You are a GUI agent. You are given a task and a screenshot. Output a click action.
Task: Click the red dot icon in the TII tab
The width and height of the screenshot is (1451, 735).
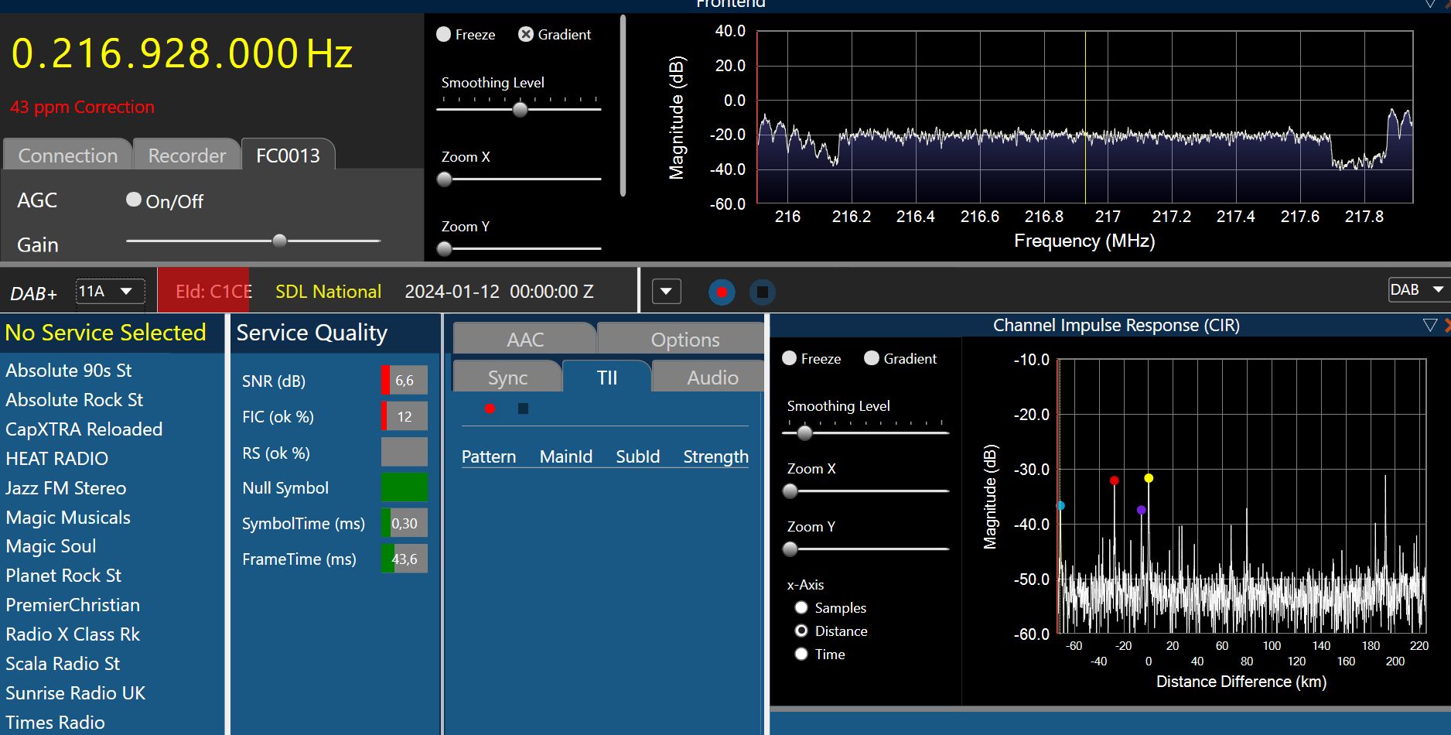click(x=490, y=409)
